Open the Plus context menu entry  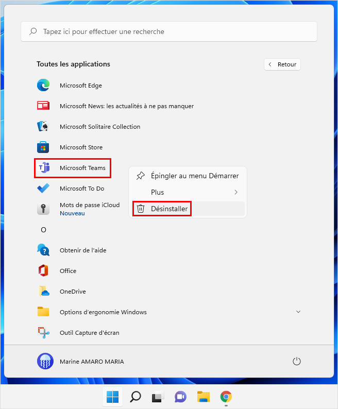[x=188, y=192]
